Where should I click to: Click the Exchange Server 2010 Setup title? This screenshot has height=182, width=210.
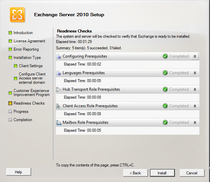69,15
